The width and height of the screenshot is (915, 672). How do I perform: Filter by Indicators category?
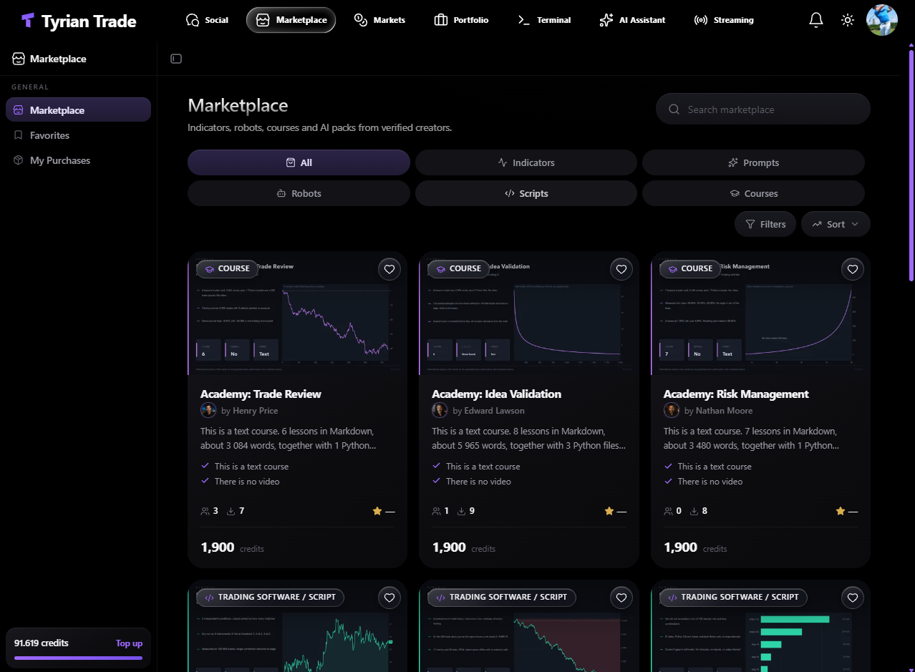526,162
